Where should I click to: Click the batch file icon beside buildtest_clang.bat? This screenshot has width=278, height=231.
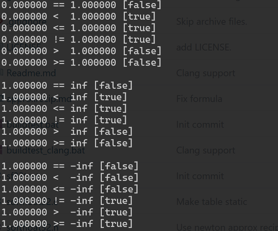(1, 150)
